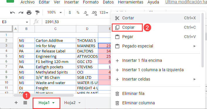Select the paint format roller icon
The width and height of the screenshot is (207, 109).
(37, 13)
